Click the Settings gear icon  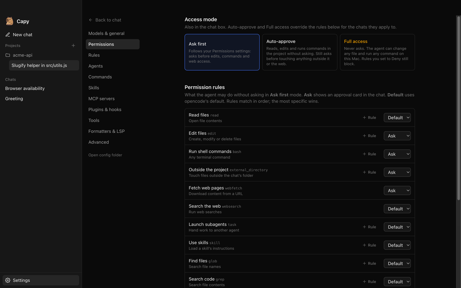tap(8, 280)
